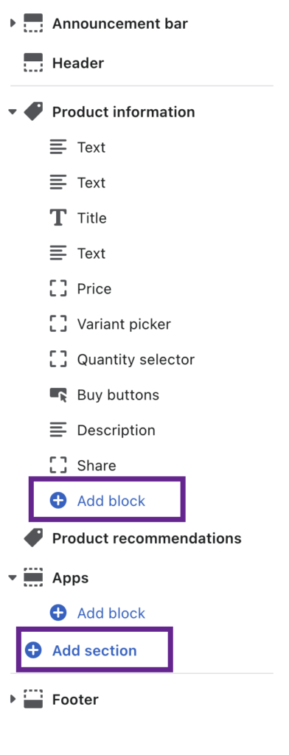Add block under Product information
The width and height of the screenshot is (289, 755).
pos(98,501)
